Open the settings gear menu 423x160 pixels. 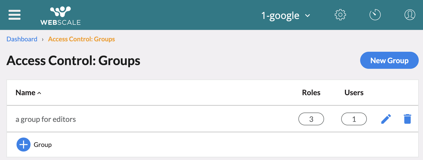340,15
